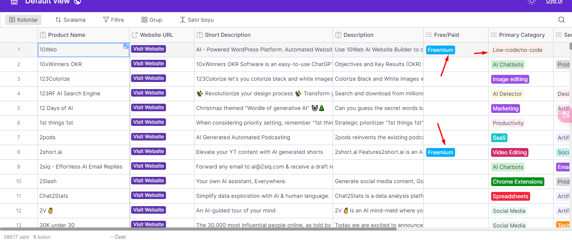Click the expand record icon in 10Web cell

(x=126, y=46)
